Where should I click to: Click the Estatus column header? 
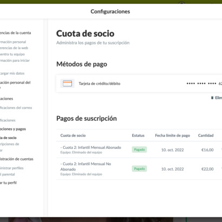138,135
